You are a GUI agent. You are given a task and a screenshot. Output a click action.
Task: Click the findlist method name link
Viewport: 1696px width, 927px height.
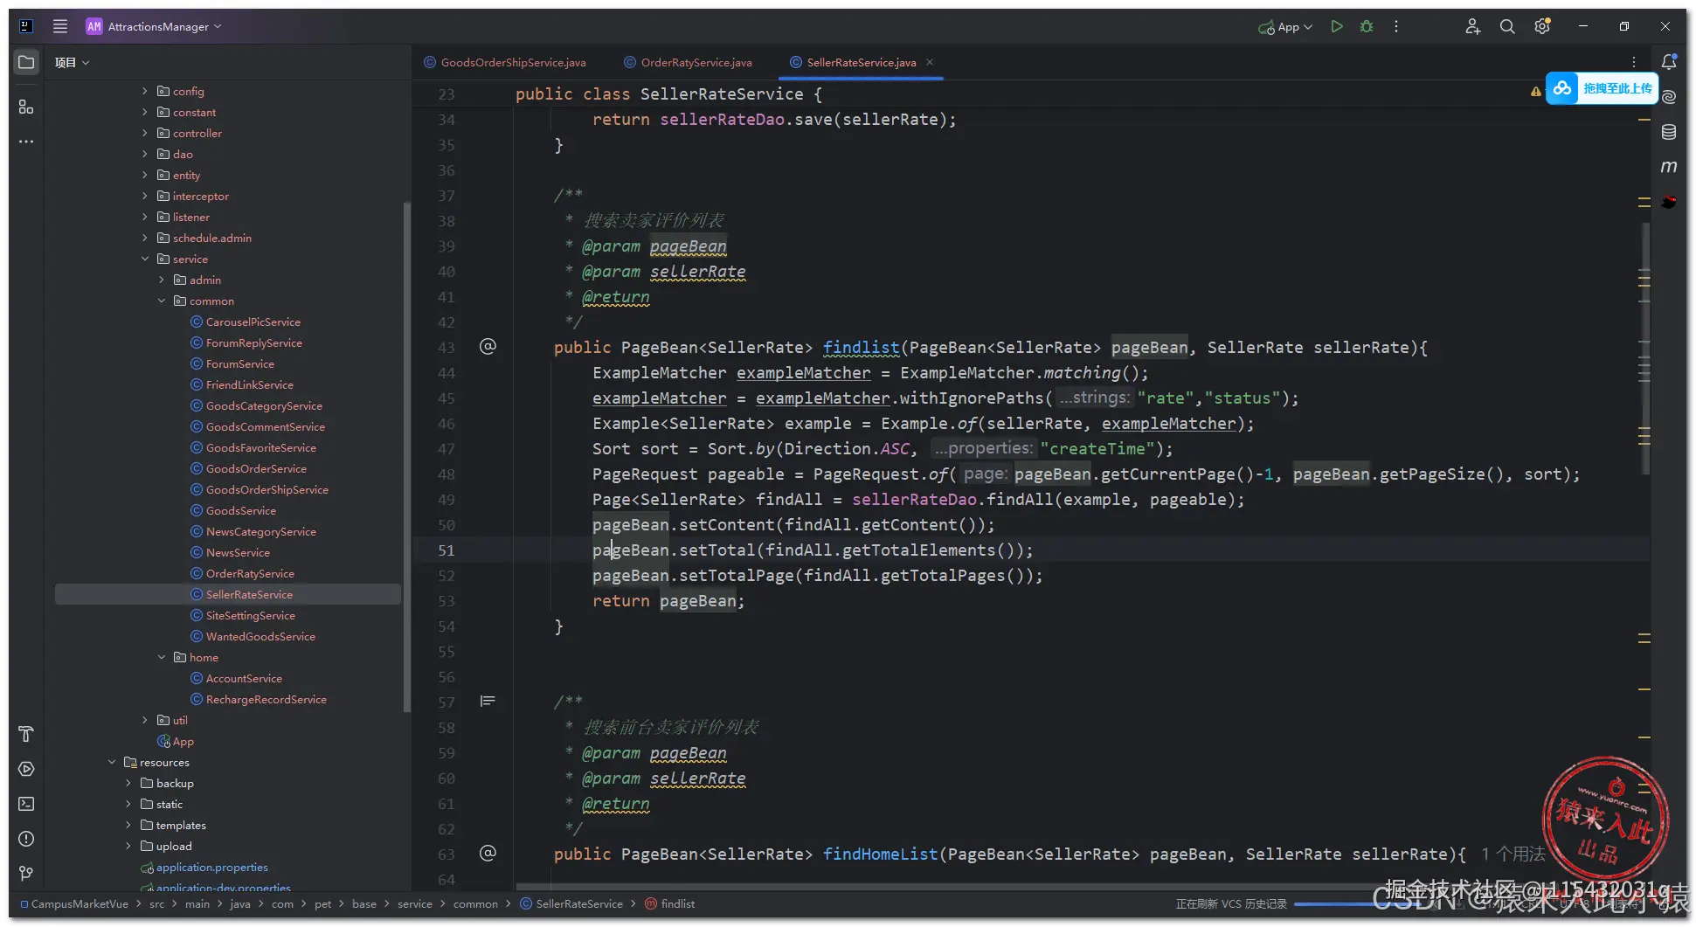861,348
